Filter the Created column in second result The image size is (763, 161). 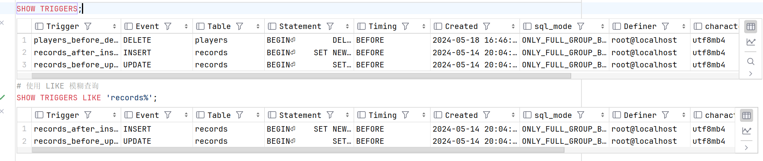coord(487,115)
